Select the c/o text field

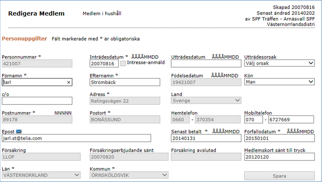click(x=37, y=101)
